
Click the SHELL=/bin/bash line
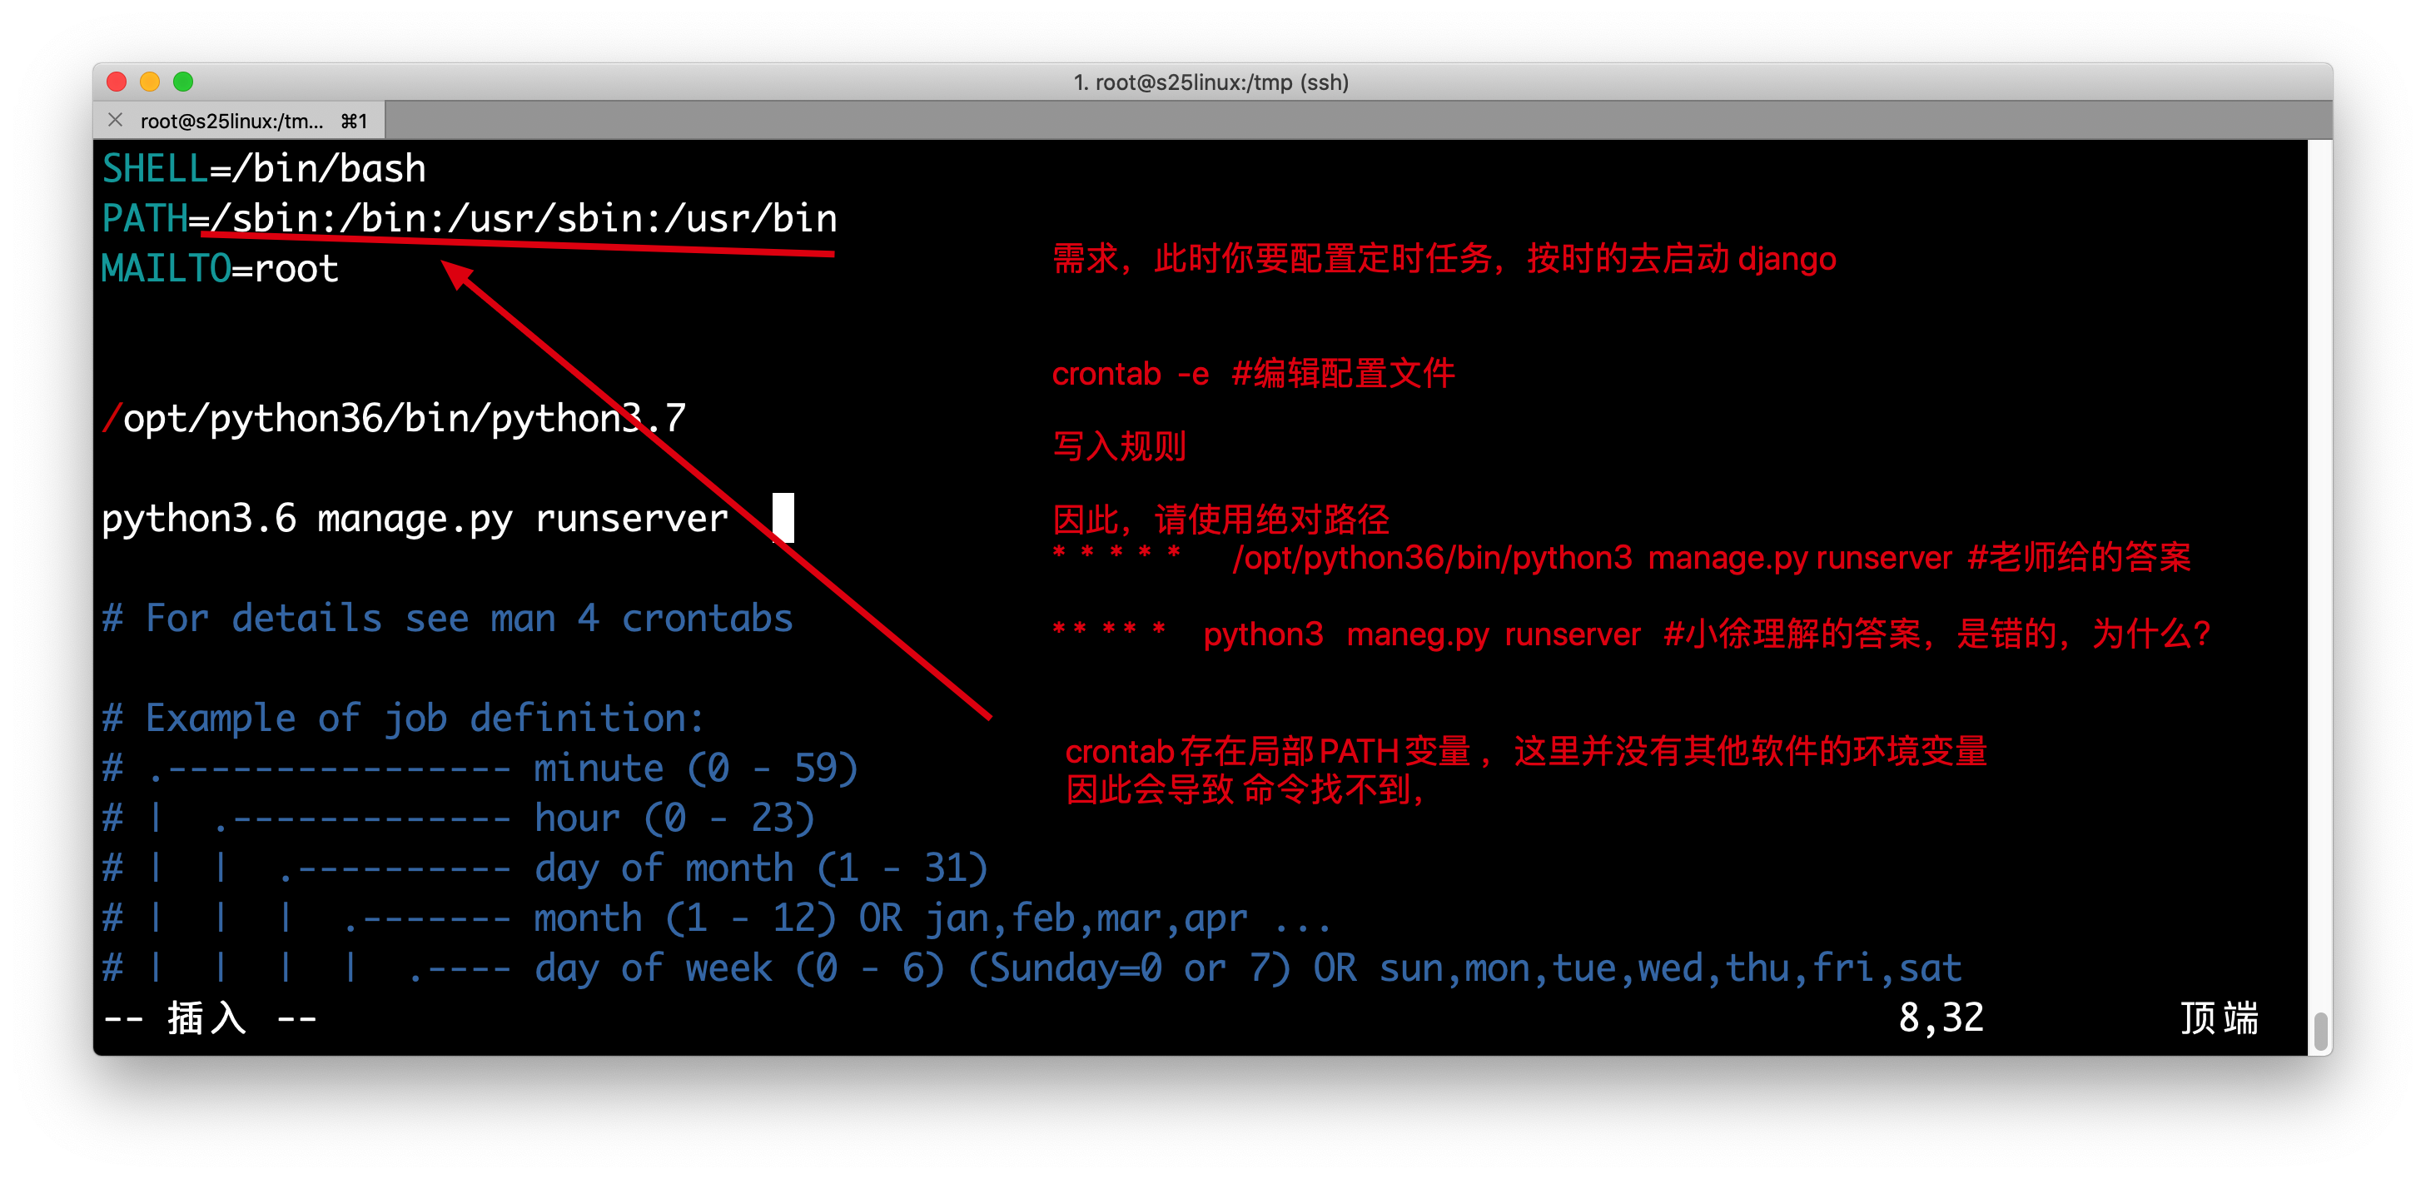pyautogui.click(x=264, y=170)
